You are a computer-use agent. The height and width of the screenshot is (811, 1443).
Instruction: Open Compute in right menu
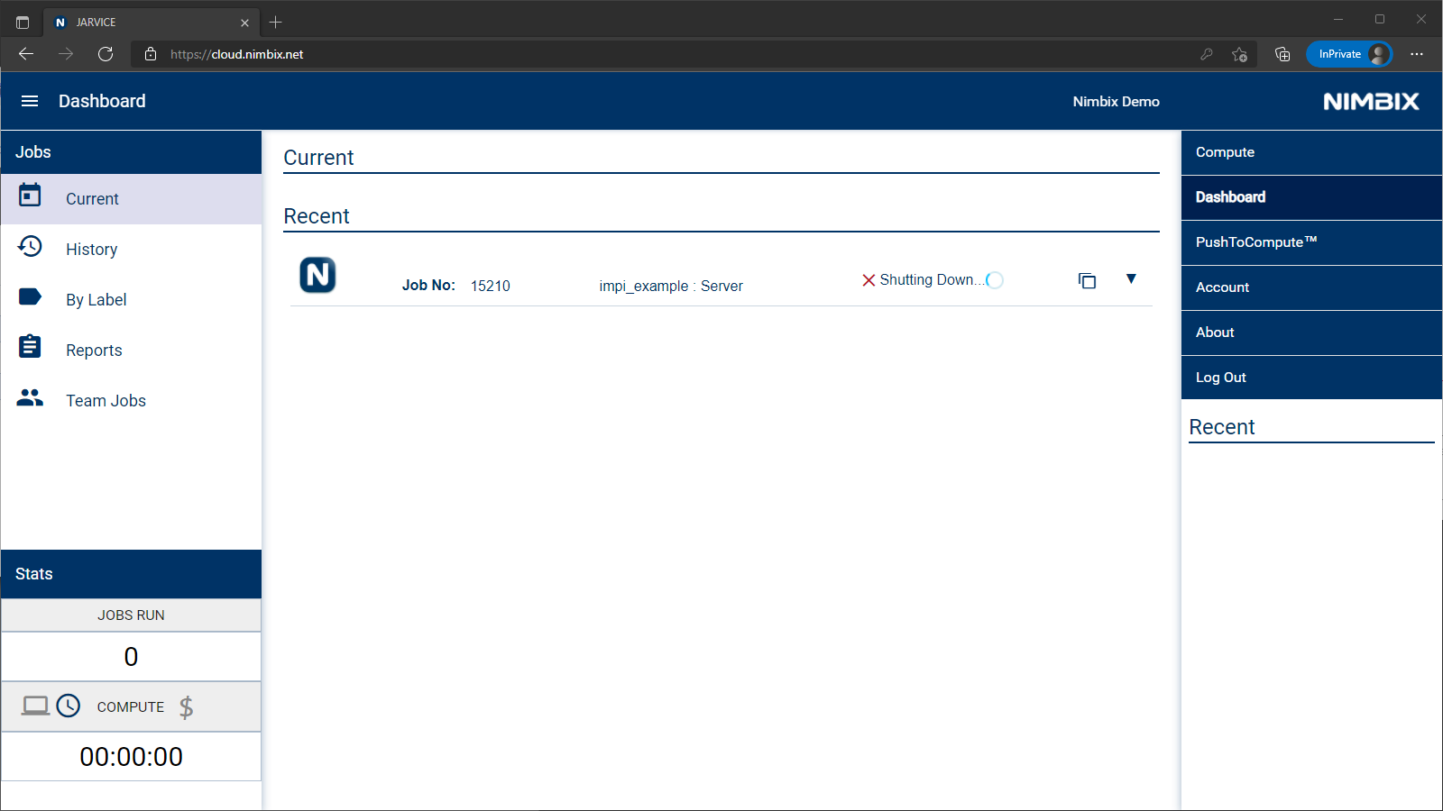click(1311, 152)
